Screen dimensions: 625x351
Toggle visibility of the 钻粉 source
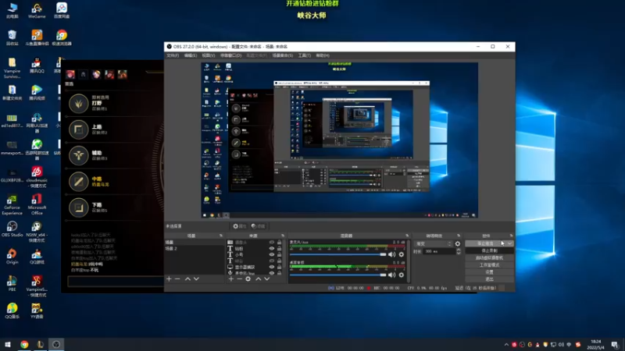tap(272, 248)
